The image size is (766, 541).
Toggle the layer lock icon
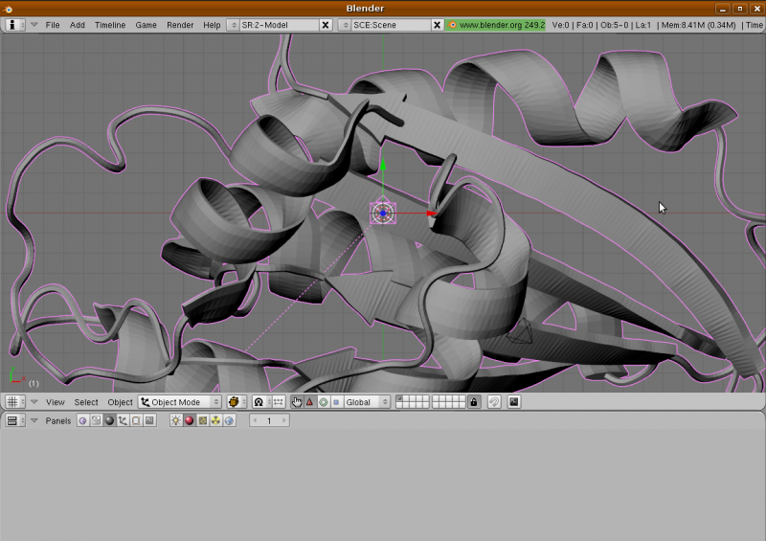tap(474, 402)
